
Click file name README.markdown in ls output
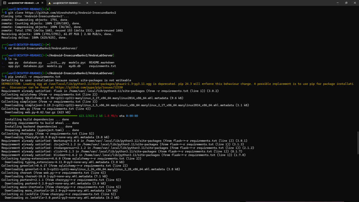click(x=102, y=62)
